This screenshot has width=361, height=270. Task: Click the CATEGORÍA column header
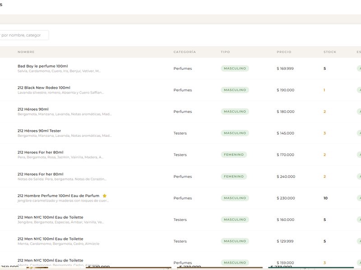tap(185, 52)
